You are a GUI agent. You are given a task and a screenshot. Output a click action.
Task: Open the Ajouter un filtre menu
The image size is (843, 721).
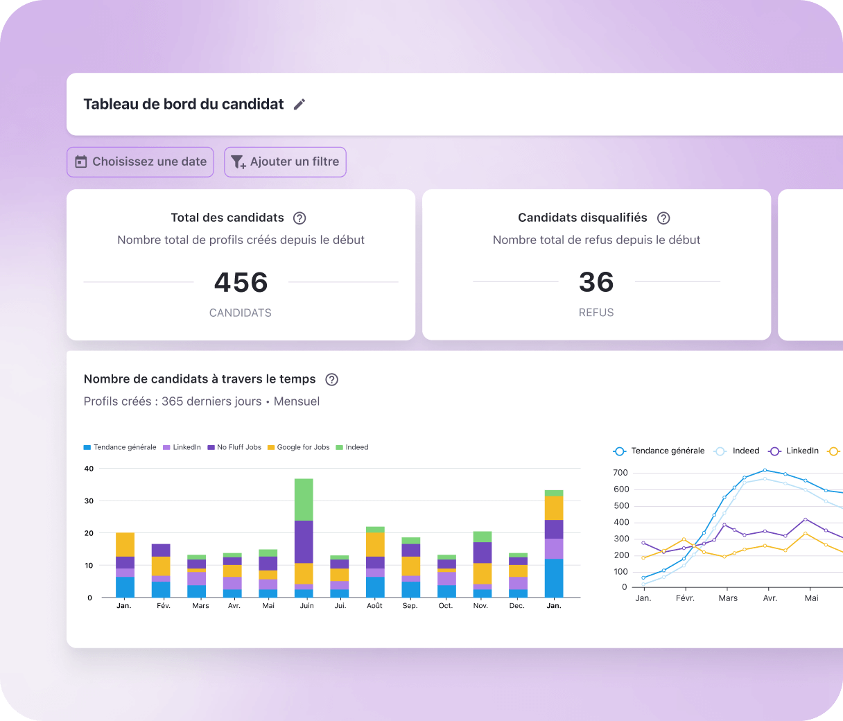285,162
